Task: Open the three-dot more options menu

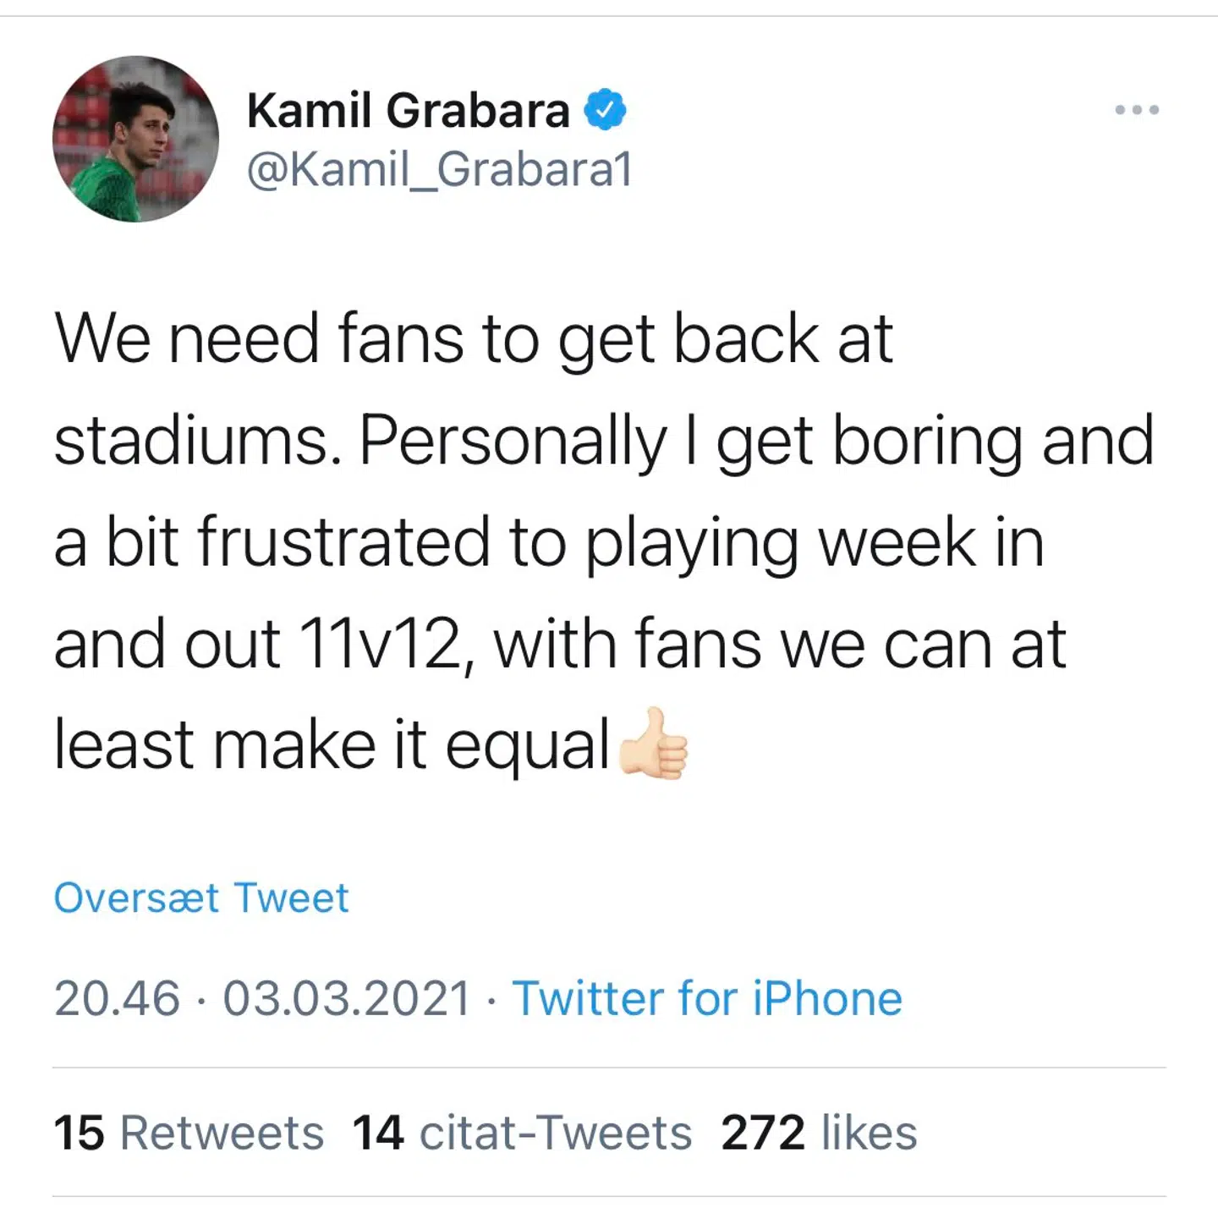Action: click(1136, 110)
